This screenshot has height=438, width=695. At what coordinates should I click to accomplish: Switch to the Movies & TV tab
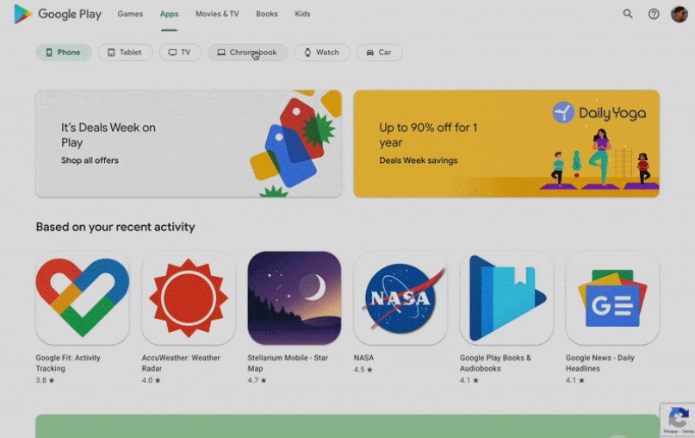[217, 14]
